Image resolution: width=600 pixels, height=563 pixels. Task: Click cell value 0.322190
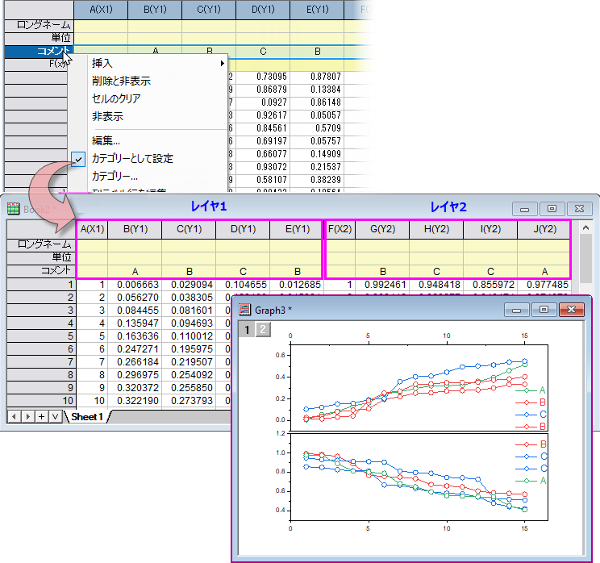point(135,401)
